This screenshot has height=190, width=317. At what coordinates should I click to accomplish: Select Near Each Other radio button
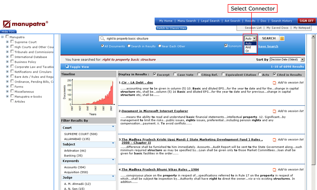(x=160, y=46)
